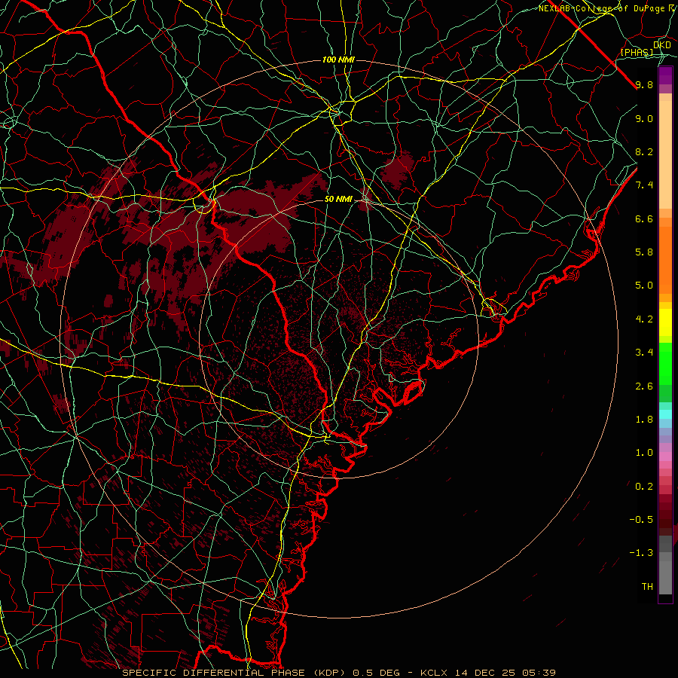The width and height of the screenshot is (678, 678).
Task: Pick the bright green segment of the color scale
Action: tap(665, 364)
